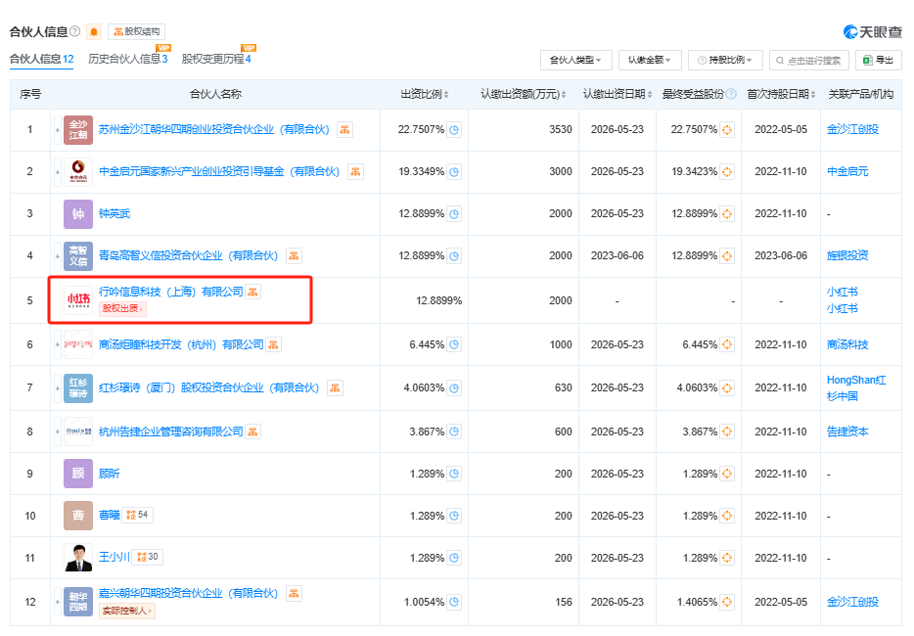Image resolution: width=914 pixels, height=636 pixels.
Task: Click the bell notification icon beside 合伙人信息 title
Action: click(94, 30)
